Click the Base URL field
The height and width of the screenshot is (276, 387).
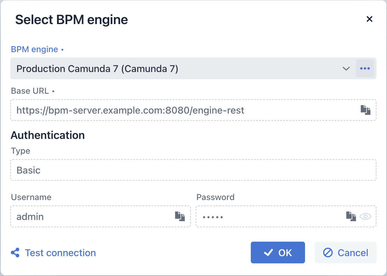193,110
